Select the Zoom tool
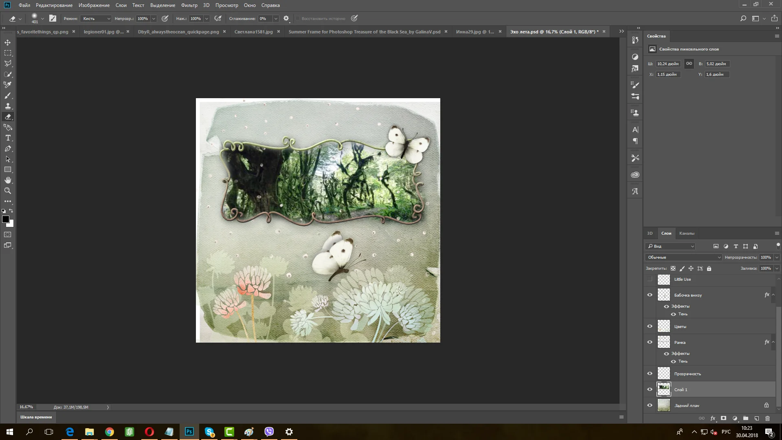The width and height of the screenshot is (782, 440). (x=8, y=191)
